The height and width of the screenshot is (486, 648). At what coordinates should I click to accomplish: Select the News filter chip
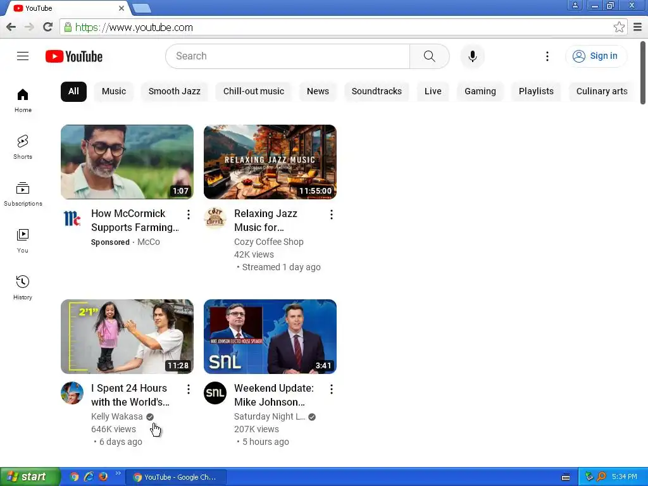(x=318, y=91)
